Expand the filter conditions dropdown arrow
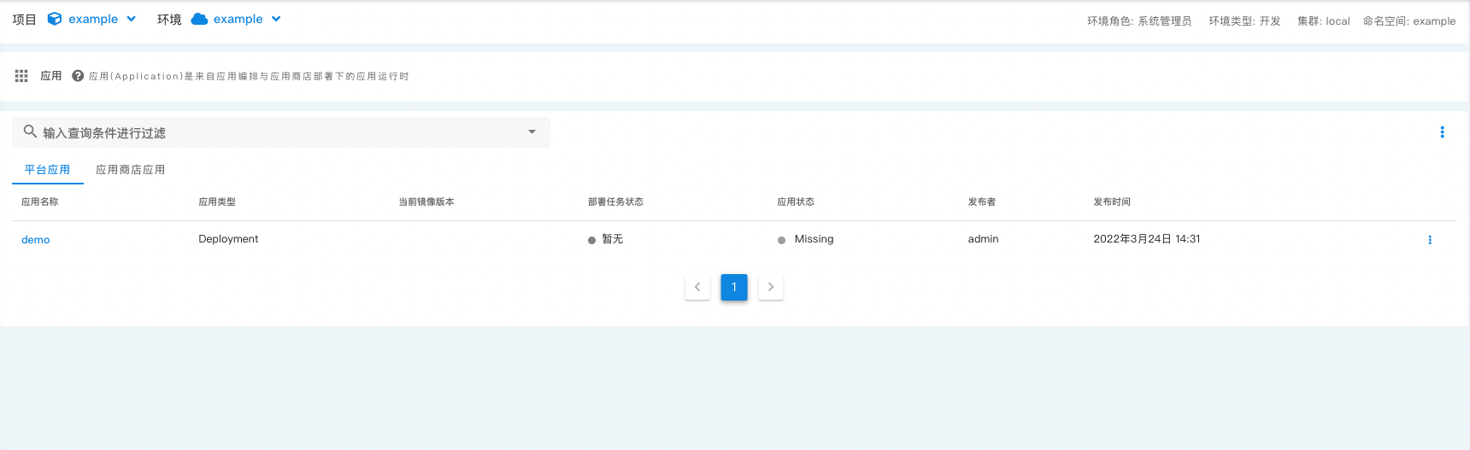 pyautogui.click(x=532, y=132)
